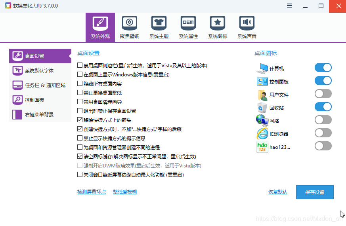Open the 系统图标 star icon
The width and height of the screenshot is (346, 226).
(218, 23)
